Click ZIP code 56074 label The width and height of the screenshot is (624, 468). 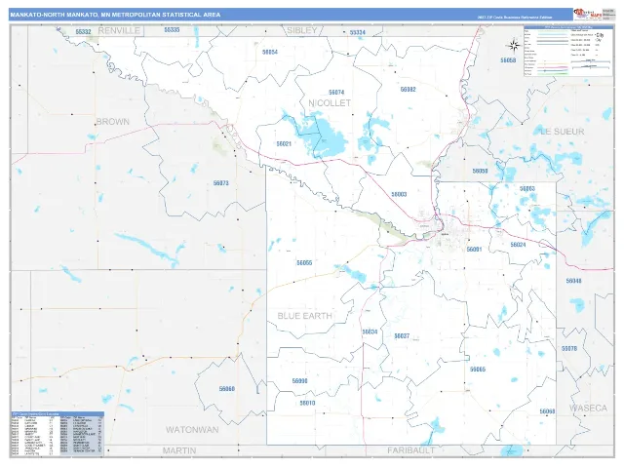click(x=336, y=93)
